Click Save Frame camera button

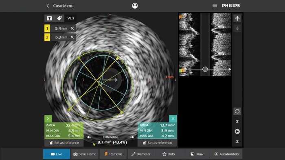pyautogui.click(x=85, y=154)
